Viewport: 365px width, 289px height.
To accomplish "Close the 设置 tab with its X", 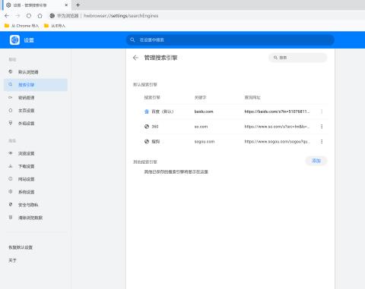I will point(66,5).
